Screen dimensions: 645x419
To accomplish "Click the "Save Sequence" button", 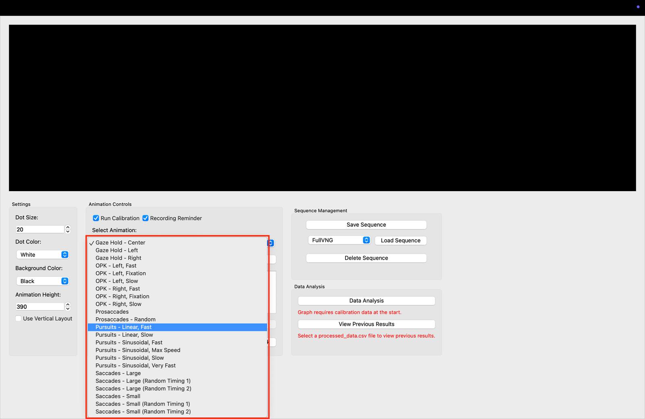I will (x=366, y=225).
